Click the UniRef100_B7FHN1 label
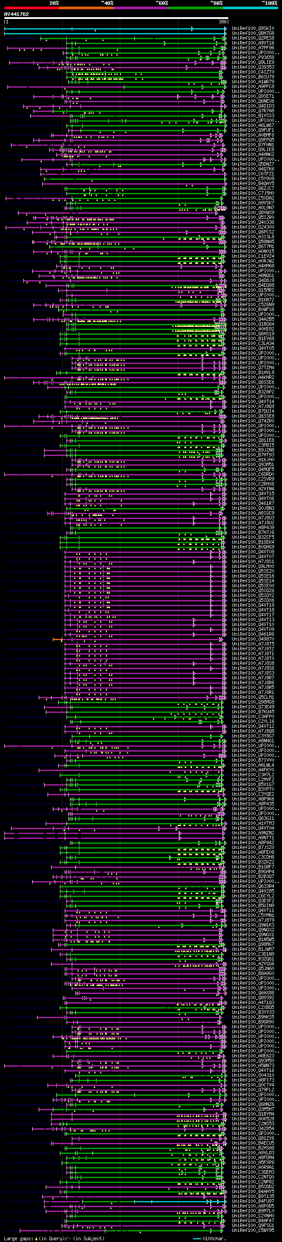This screenshot has height=1242, width=282. [x=253, y=145]
